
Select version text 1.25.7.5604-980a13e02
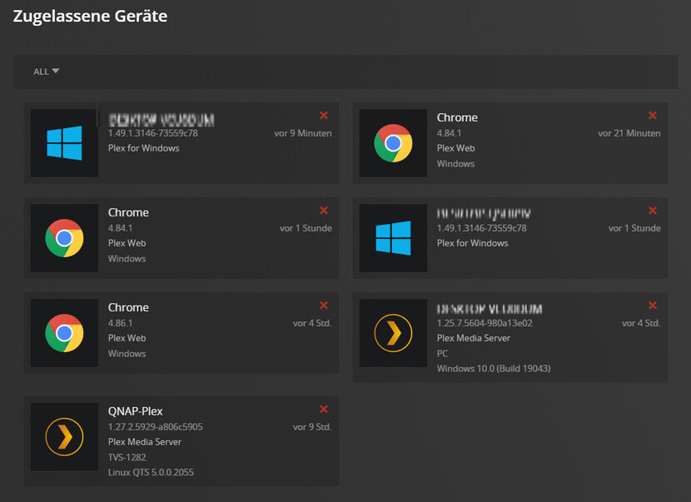point(485,323)
